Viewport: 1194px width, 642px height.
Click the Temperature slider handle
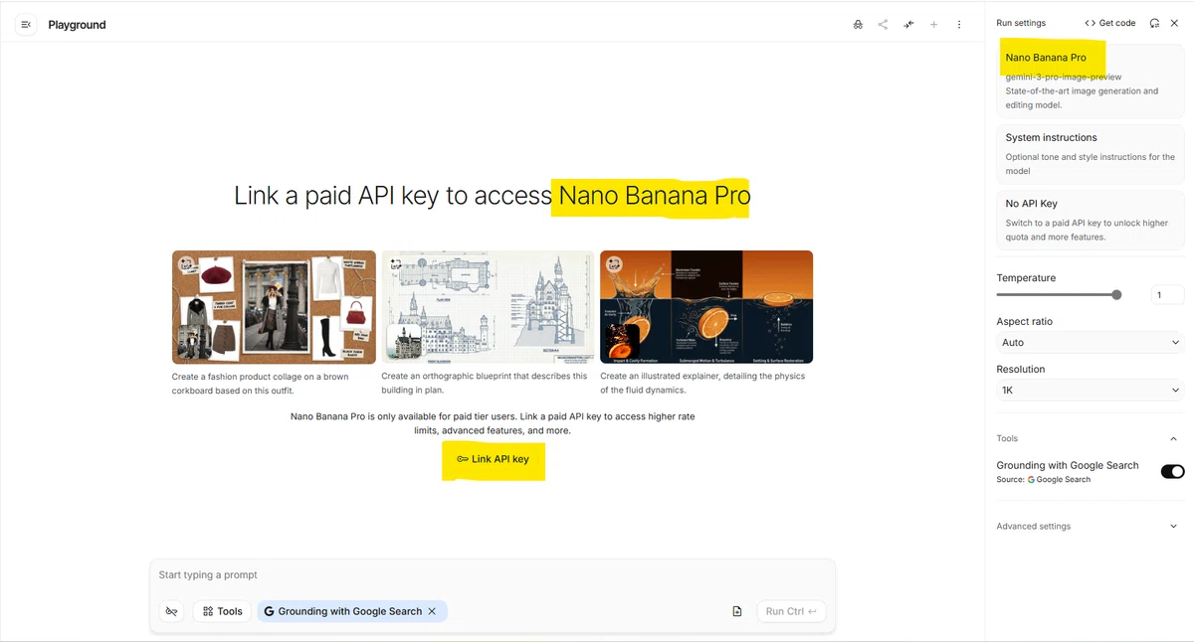[x=1116, y=295]
